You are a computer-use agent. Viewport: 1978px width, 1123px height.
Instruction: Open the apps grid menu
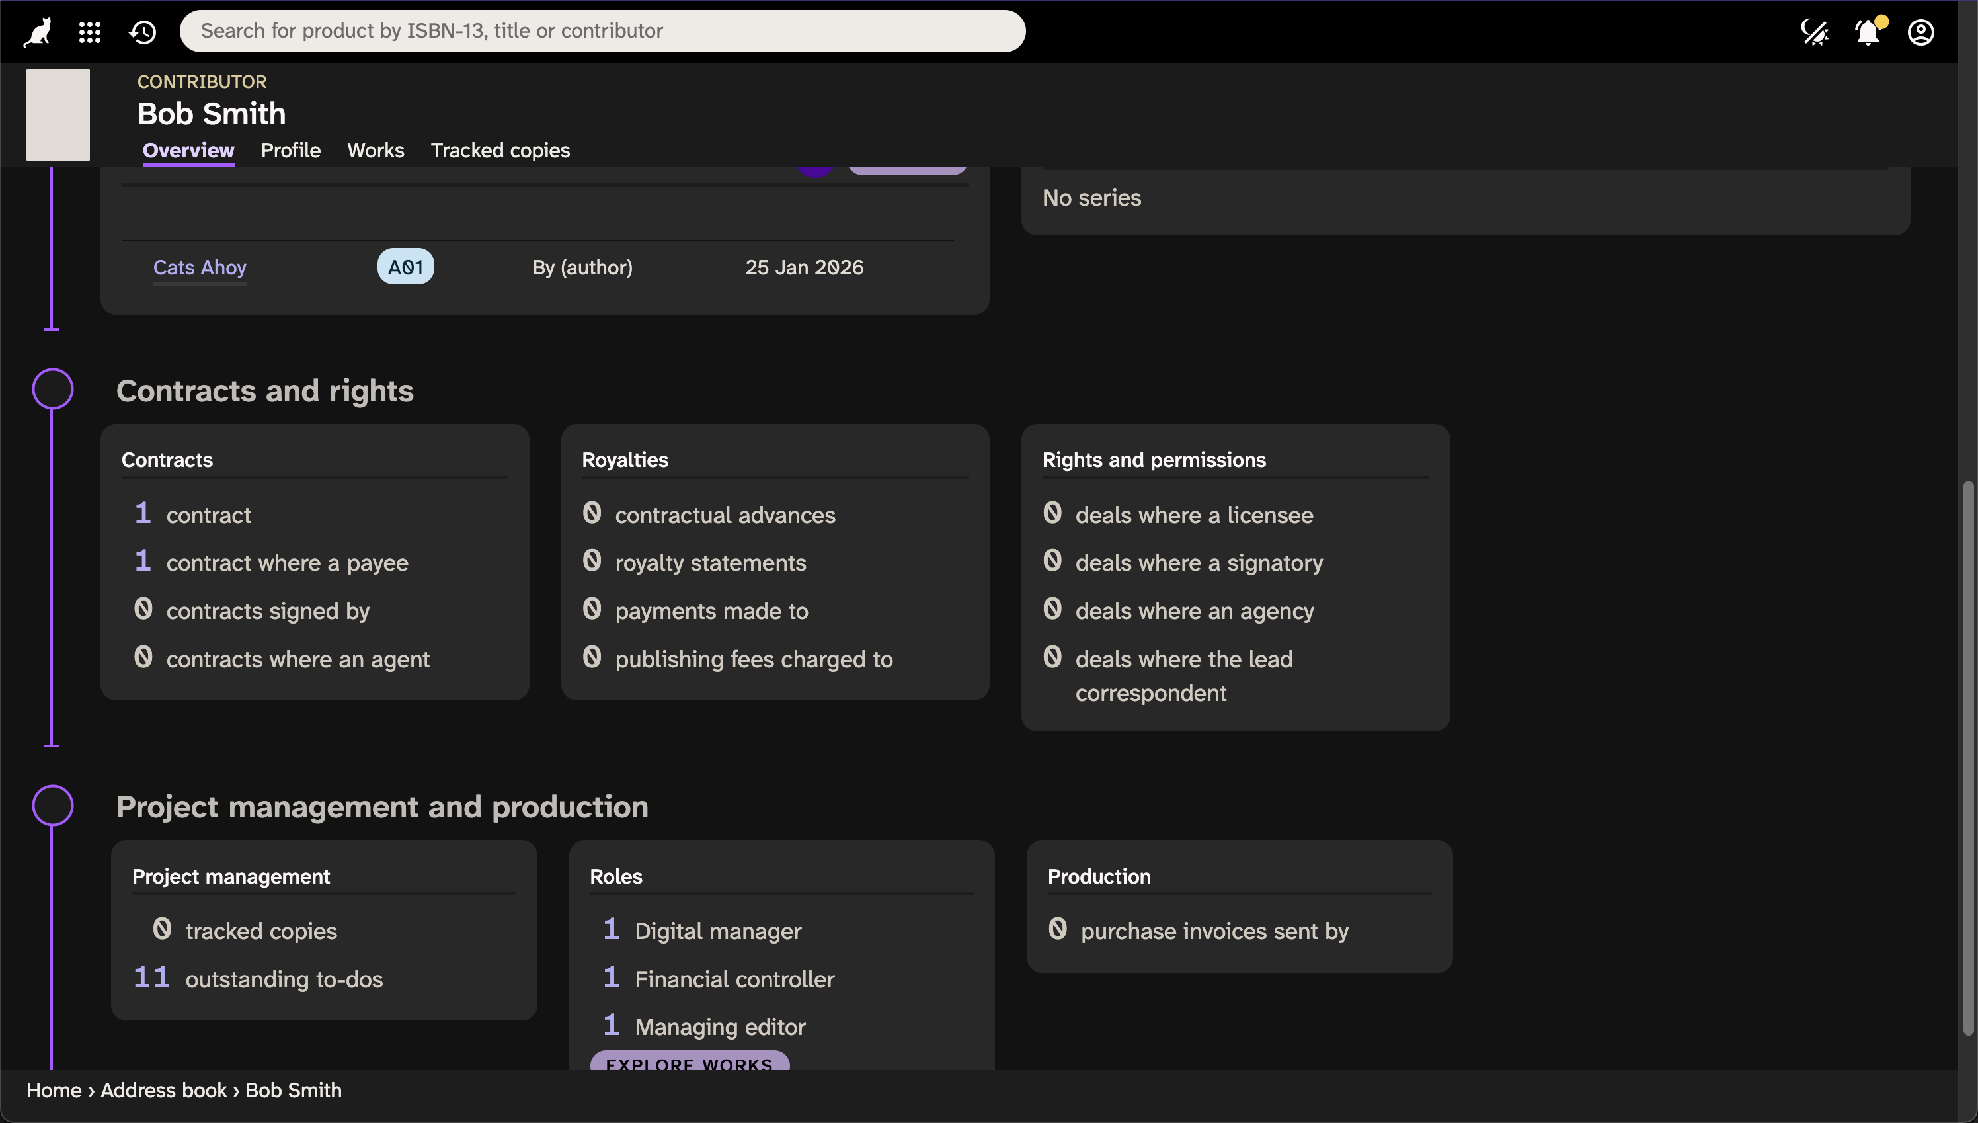coord(90,32)
